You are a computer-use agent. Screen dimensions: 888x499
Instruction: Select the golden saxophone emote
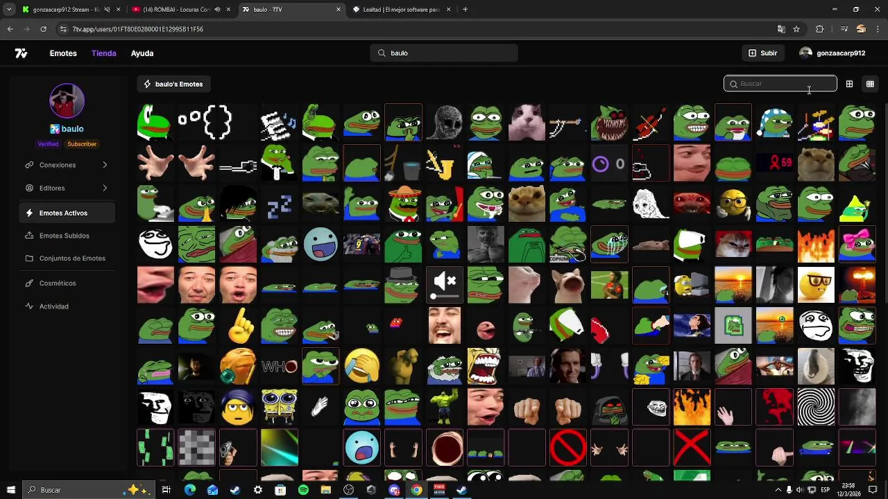point(445,164)
